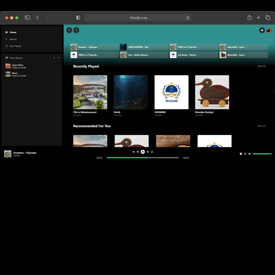Open the Japan Vibes playlist
The image size is (275, 275).
pyautogui.click(x=16, y=66)
